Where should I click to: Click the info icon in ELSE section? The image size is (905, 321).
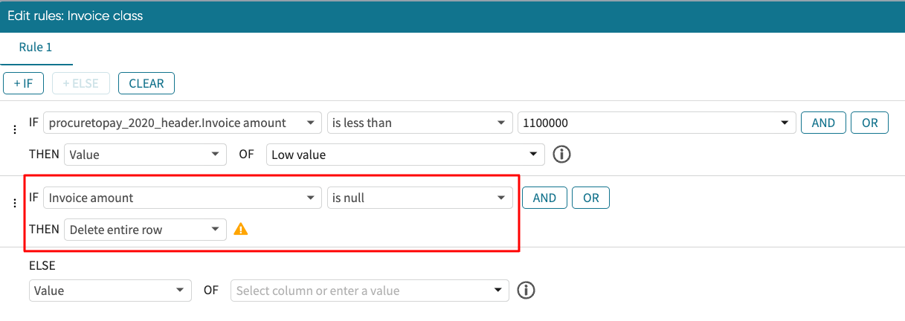point(526,291)
